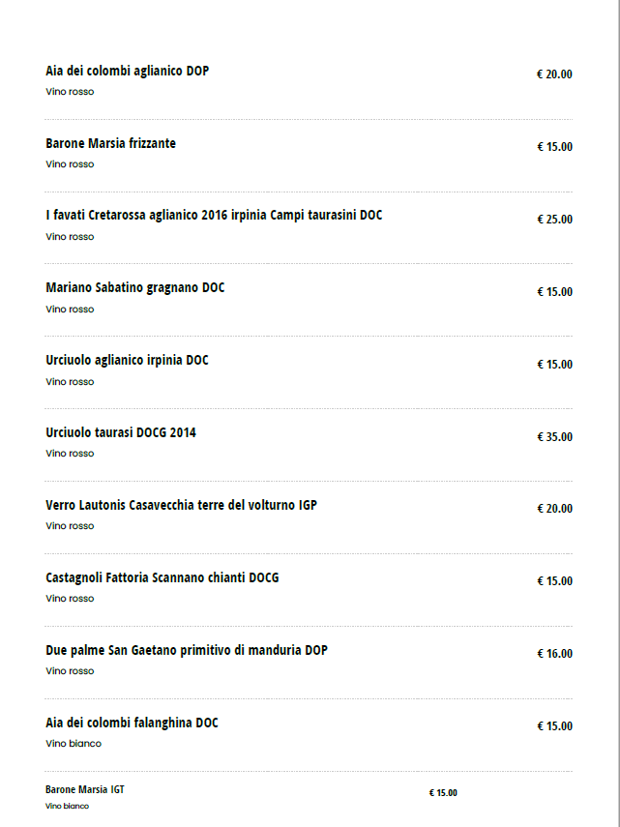Click Aia dei colombi aglianico DOP title

tap(127, 71)
